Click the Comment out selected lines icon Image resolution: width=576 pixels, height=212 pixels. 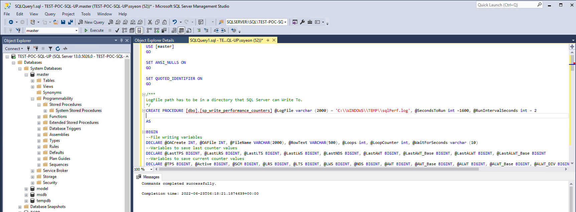coord(199,30)
